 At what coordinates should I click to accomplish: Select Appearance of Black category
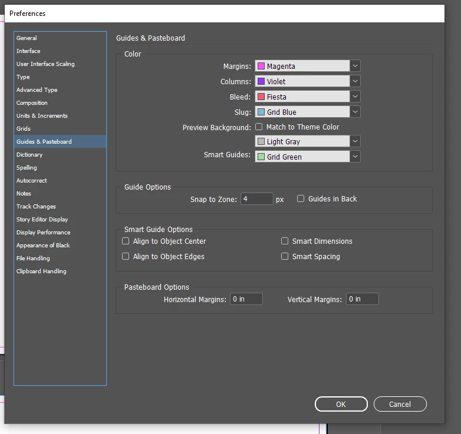[x=60, y=245]
